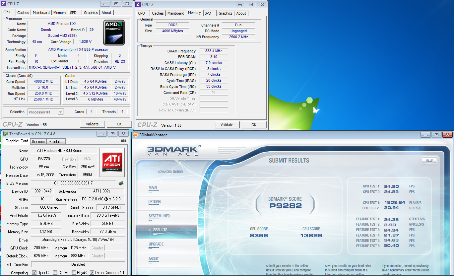Screen dimensions: 454x276
Task: Click the BIOS Version field 011.003.000.000.029117
Action: pos(73,183)
